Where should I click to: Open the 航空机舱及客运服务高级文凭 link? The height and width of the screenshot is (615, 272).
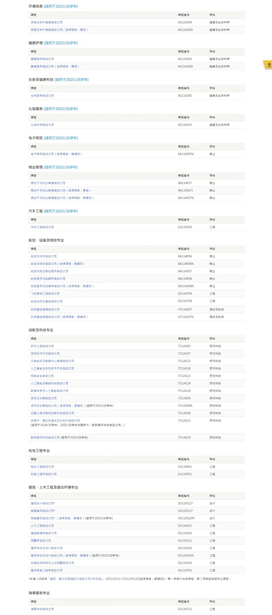[49, 271]
